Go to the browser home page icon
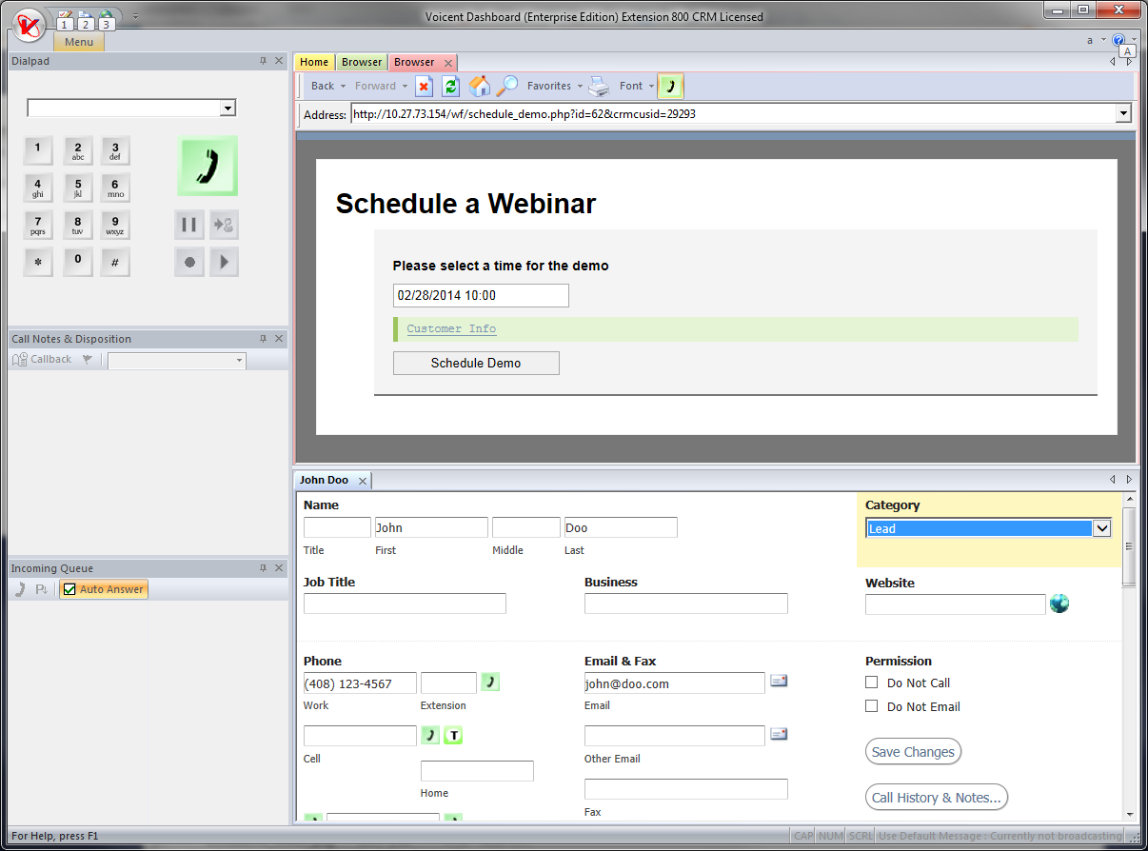 (x=480, y=87)
